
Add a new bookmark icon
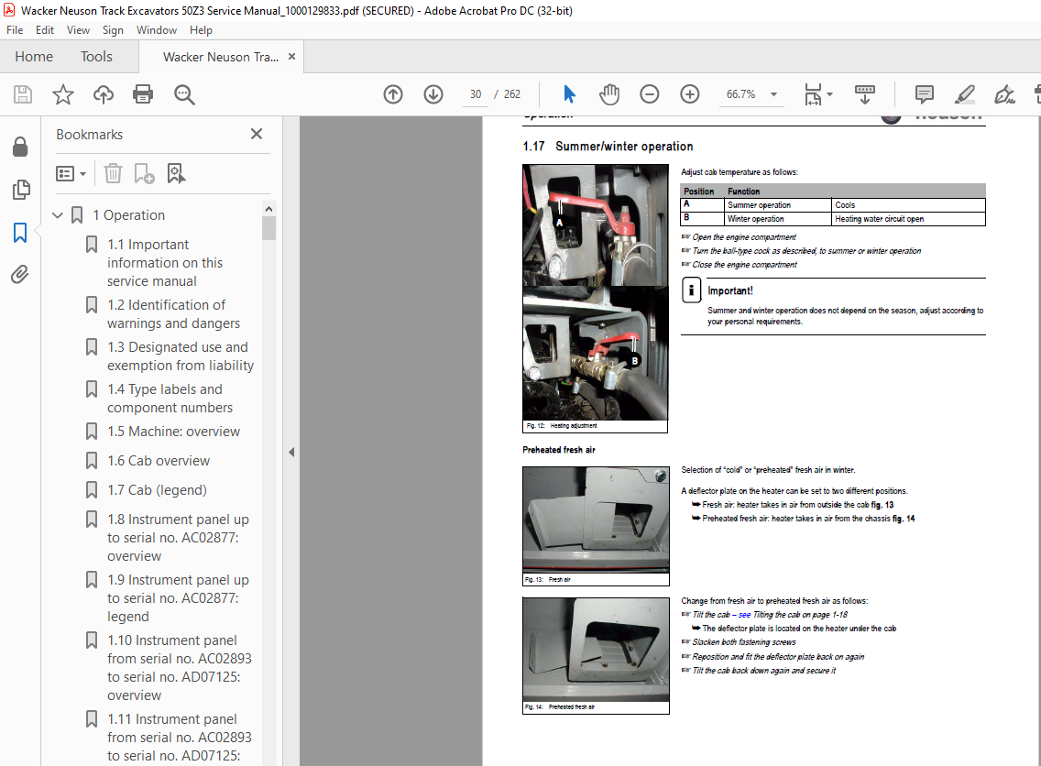(x=144, y=173)
